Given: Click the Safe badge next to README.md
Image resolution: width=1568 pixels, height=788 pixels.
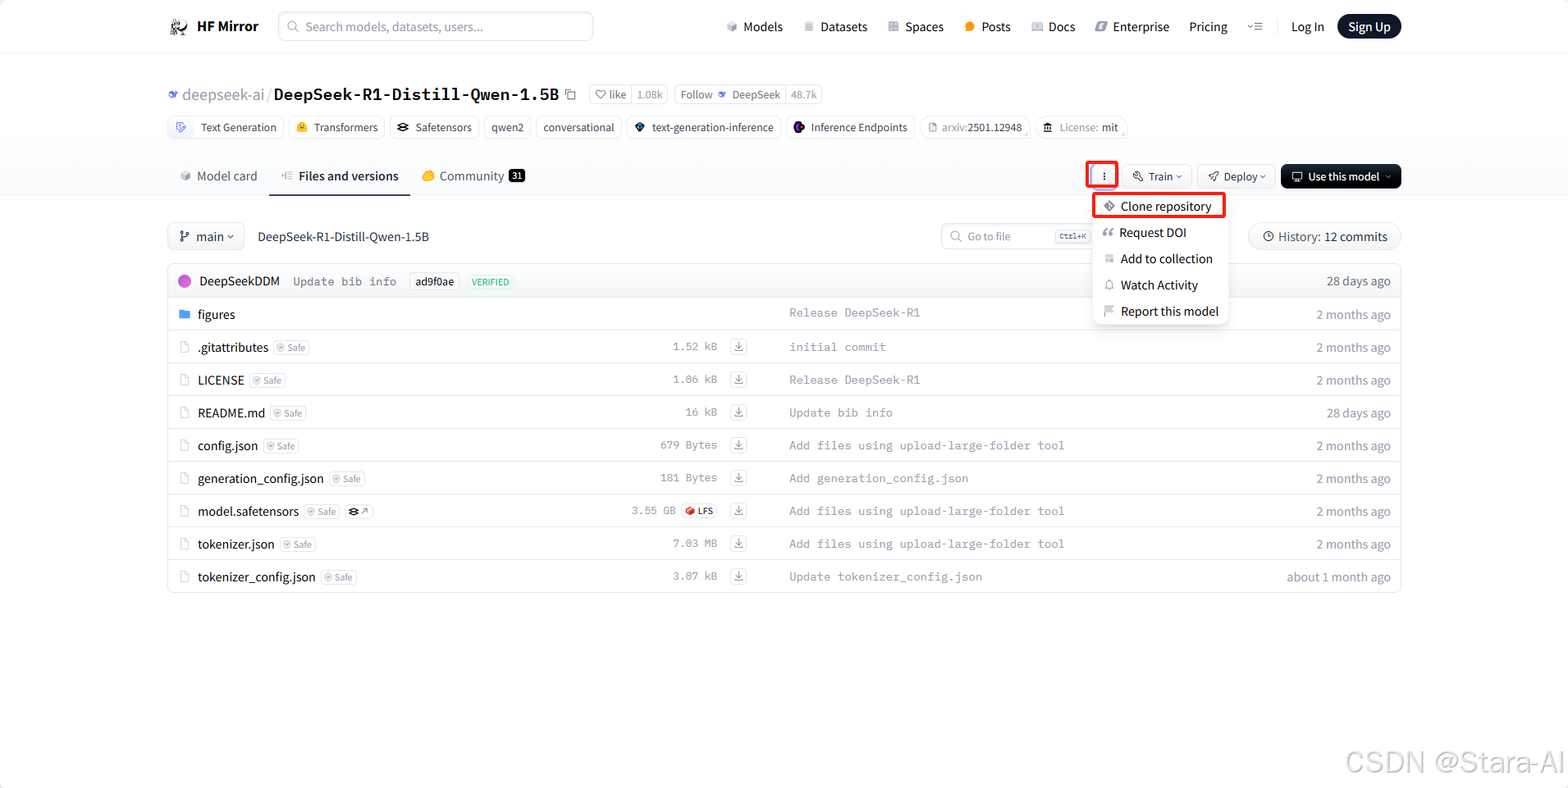Looking at the screenshot, I should [x=288, y=413].
